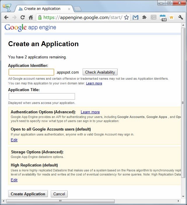Click the yellow W extension icon
The width and height of the screenshot is (187, 205).
pyautogui.click(x=172, y=18)
